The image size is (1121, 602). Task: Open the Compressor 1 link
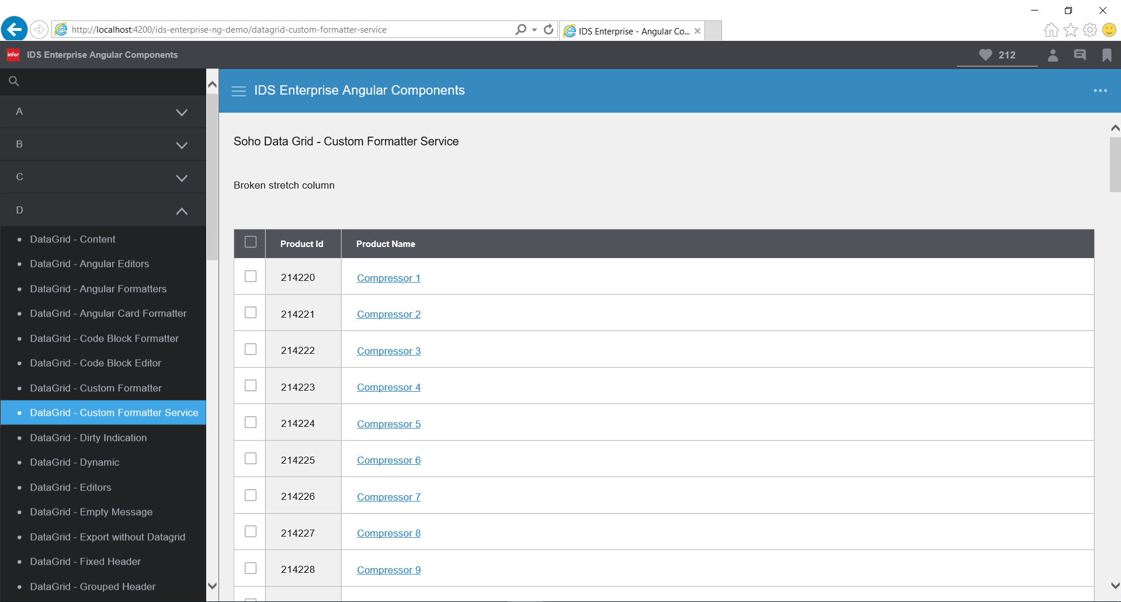coord(388,278)
